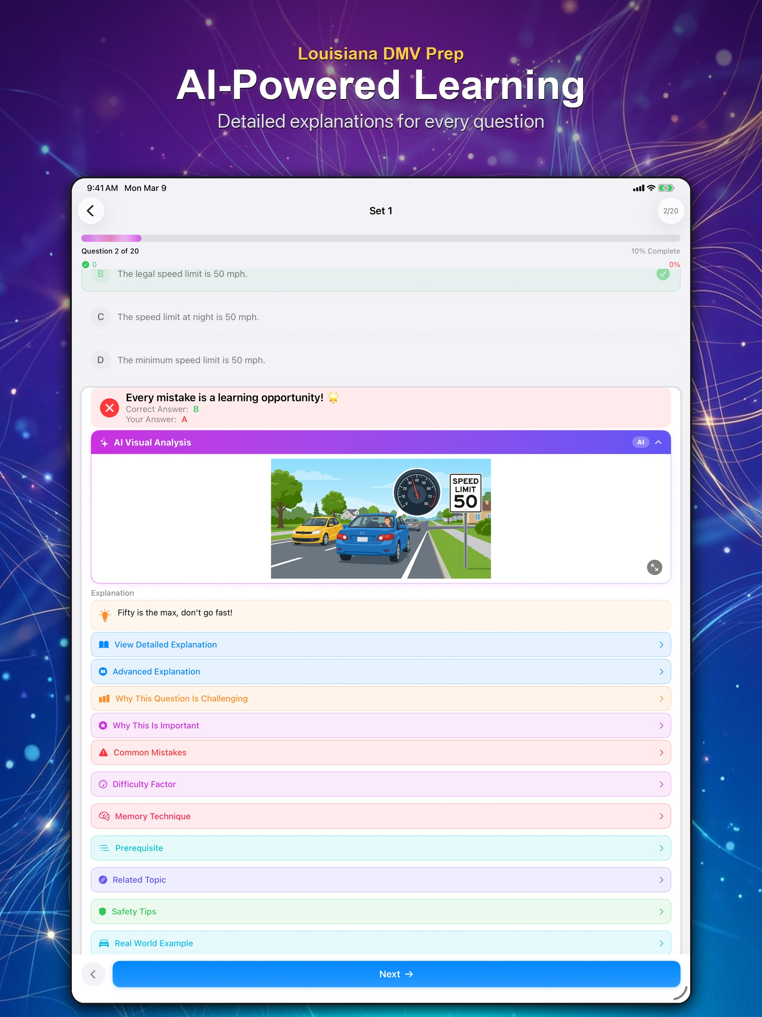Click the brain icon on Memory Technique
This screenshot has width=762, height=1017.
104,816
